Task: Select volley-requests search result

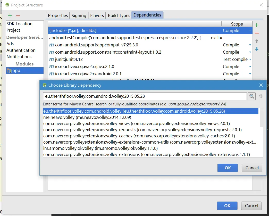Action: (151, 130)
